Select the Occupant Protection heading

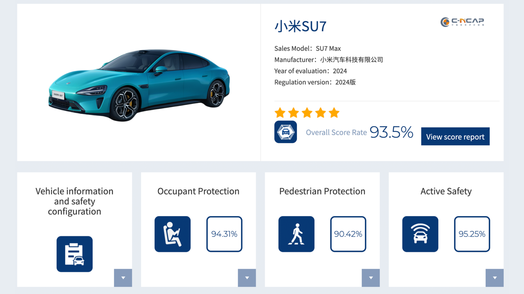[198, 191]
